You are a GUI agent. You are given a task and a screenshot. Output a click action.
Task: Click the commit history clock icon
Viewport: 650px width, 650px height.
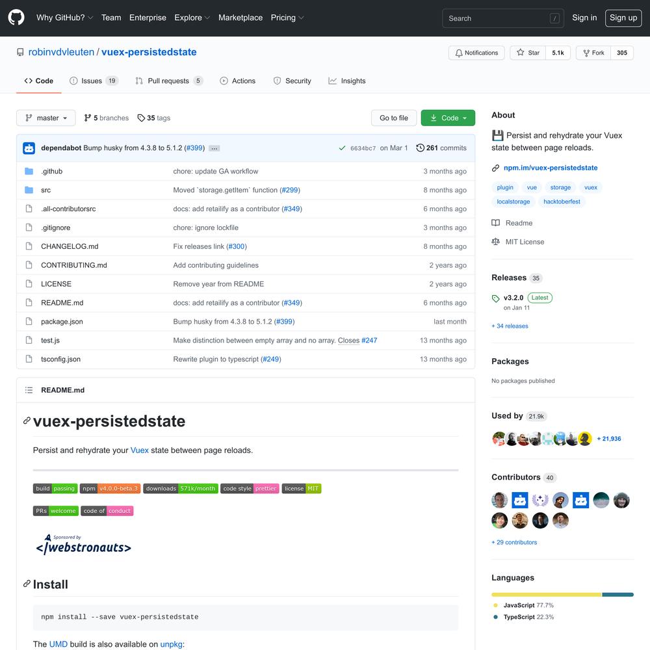coord(420,148)
